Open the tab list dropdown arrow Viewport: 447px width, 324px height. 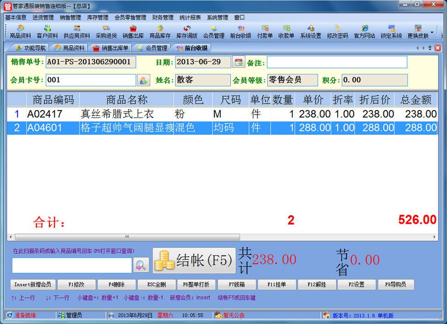430,48
